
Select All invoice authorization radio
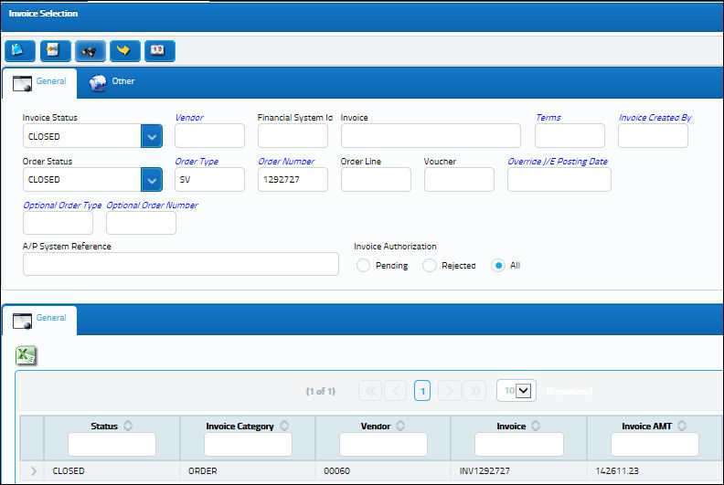[497, 266]
